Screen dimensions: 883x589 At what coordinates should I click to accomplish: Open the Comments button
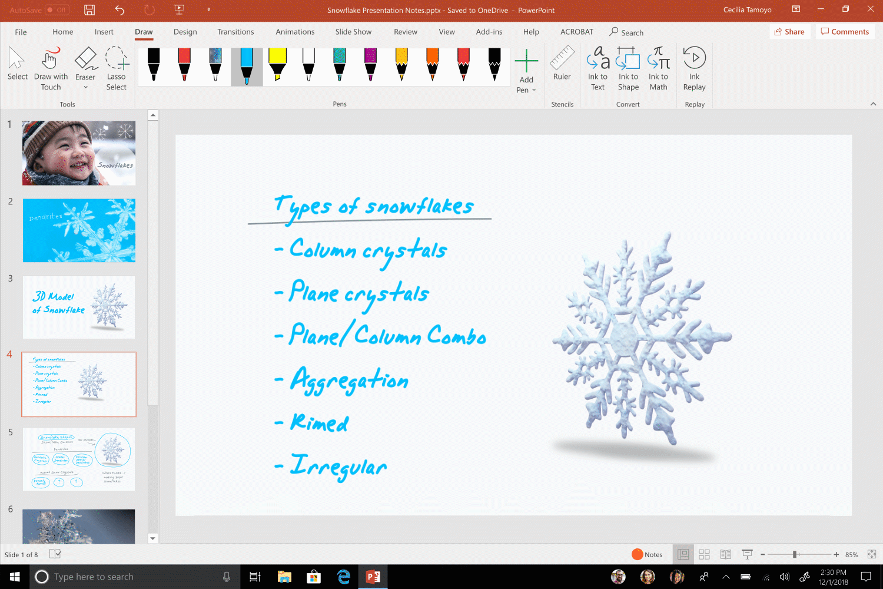coord(845,32)
